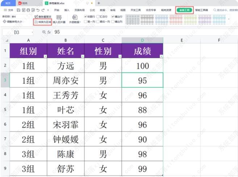
Task: Click the save icon in quick toolbar
Action: 18,10
